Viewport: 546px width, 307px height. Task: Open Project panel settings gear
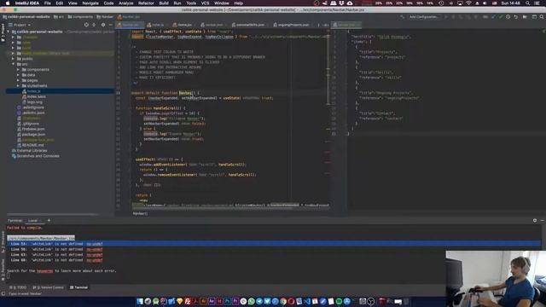[x=102, y=25]
